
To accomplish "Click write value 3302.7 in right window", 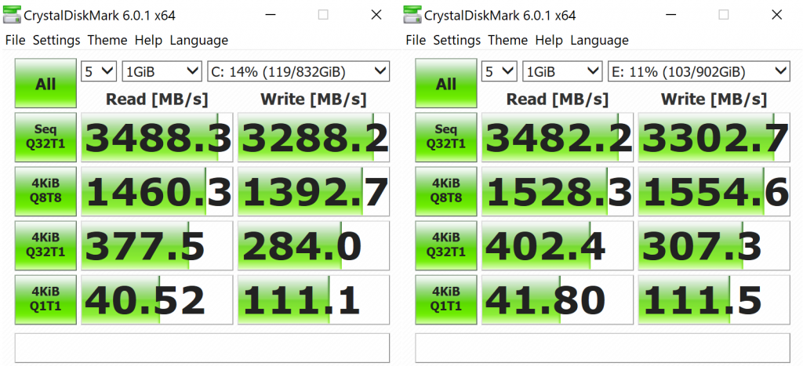I will pos(714,137).
